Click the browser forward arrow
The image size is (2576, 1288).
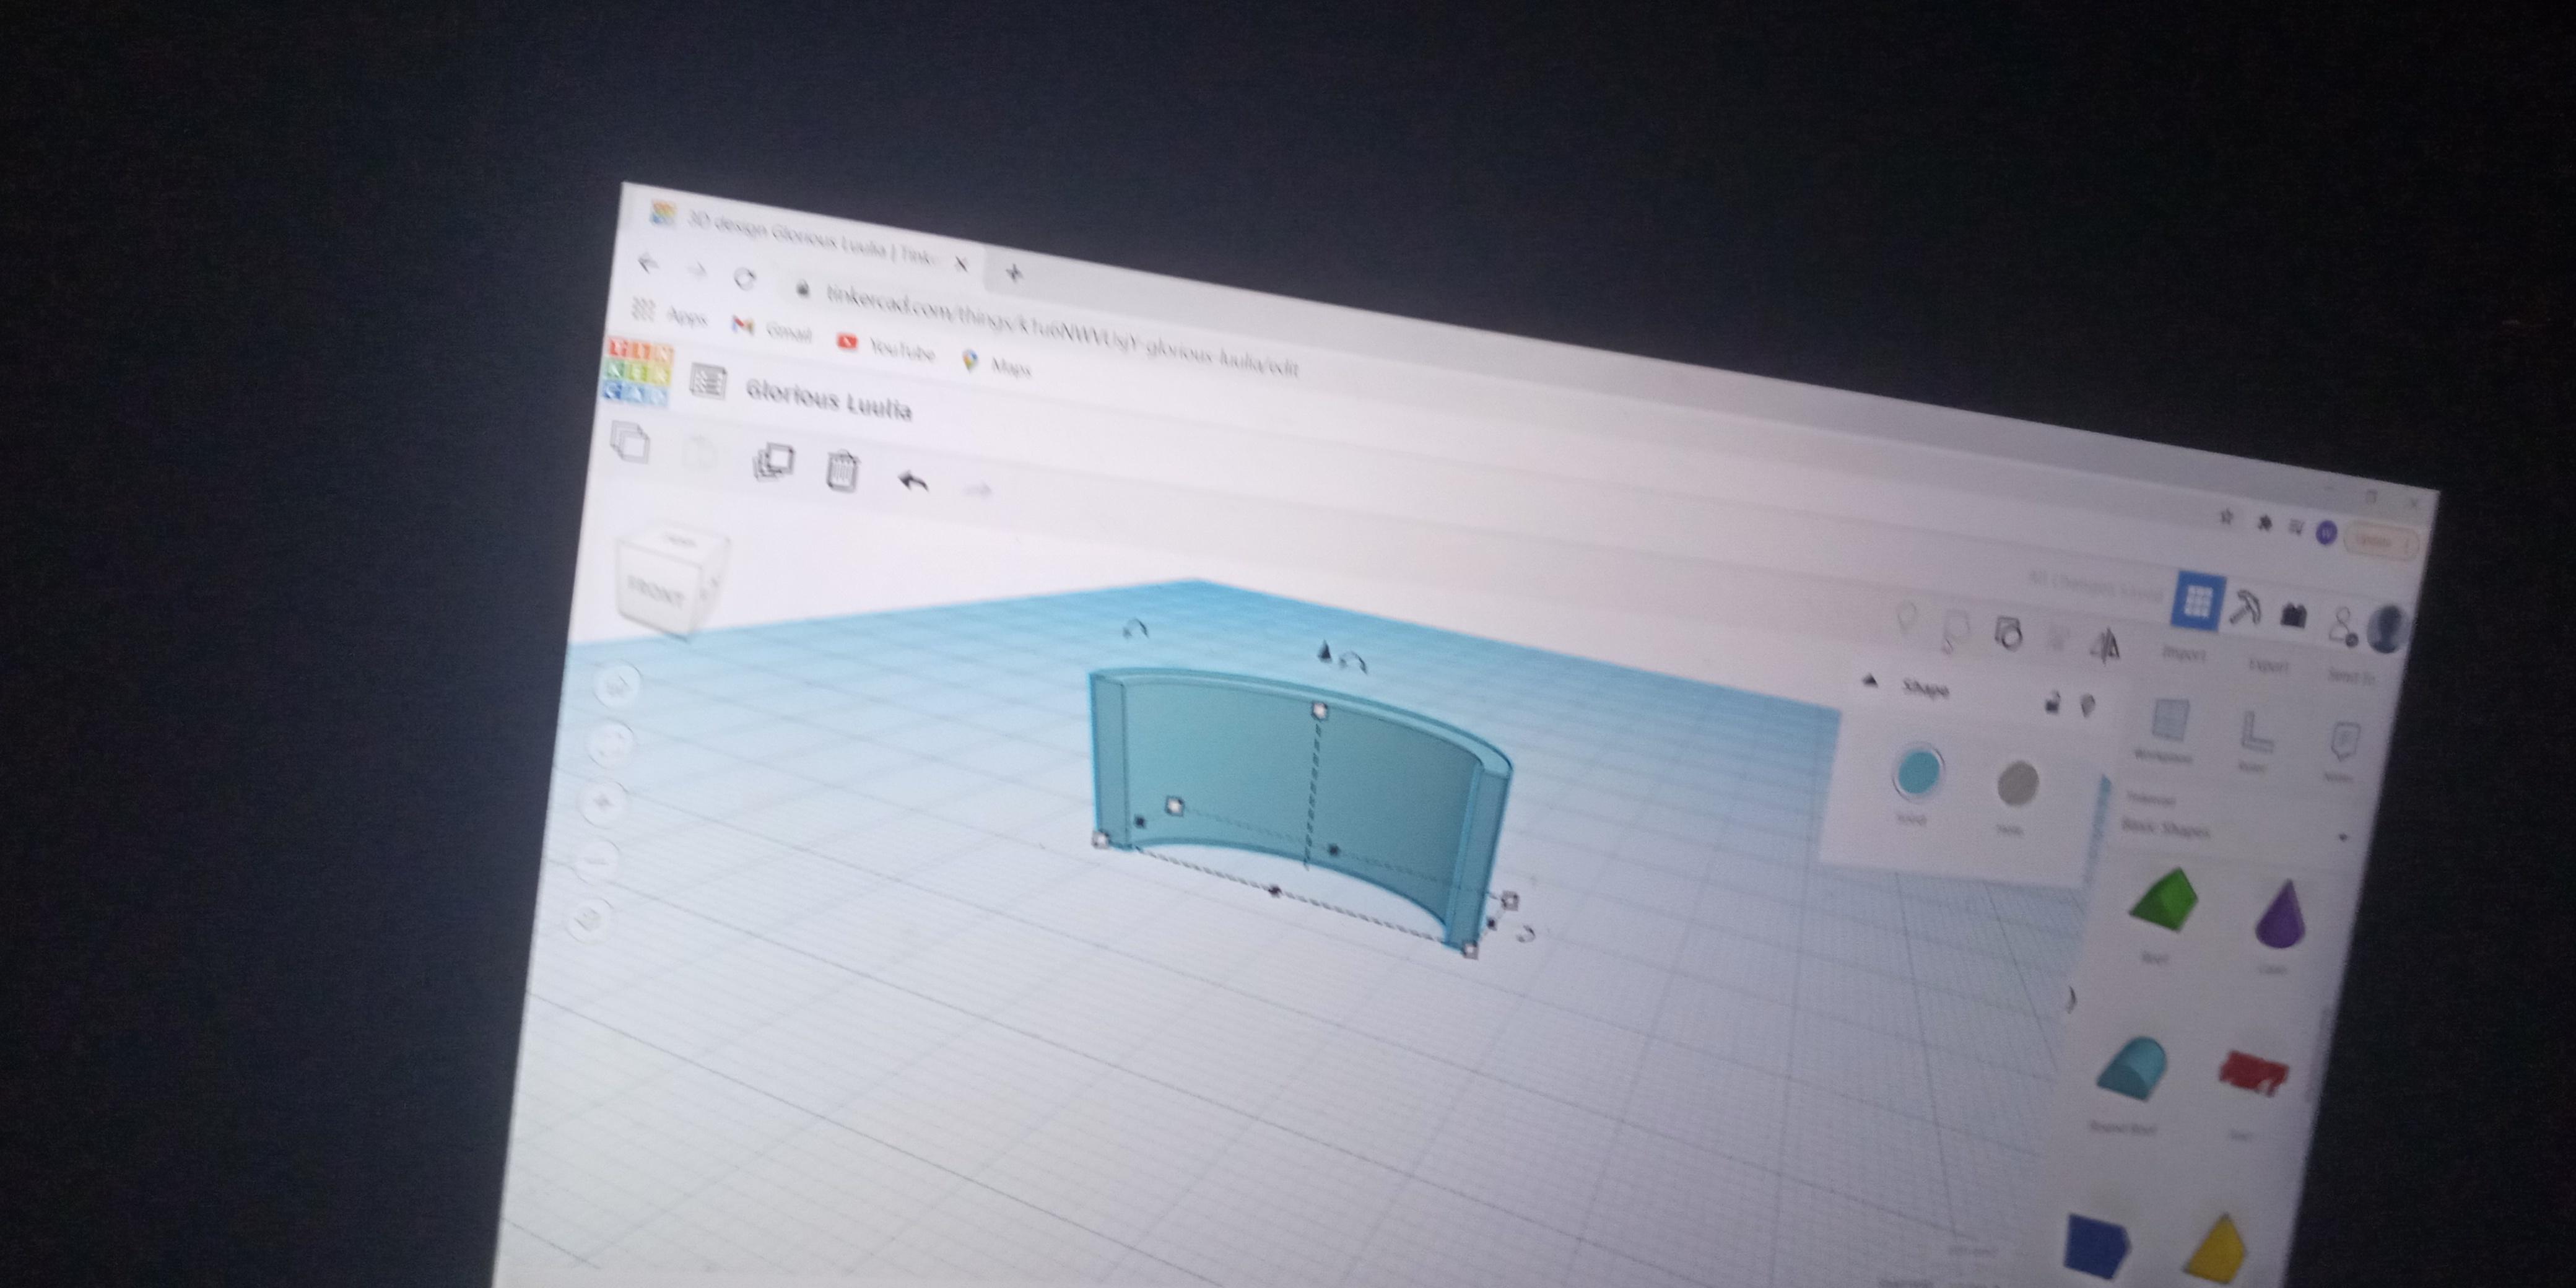[x=697, y=270]
